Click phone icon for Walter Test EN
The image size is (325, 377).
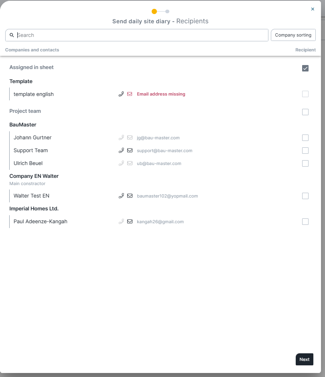(x=121, y=196)
